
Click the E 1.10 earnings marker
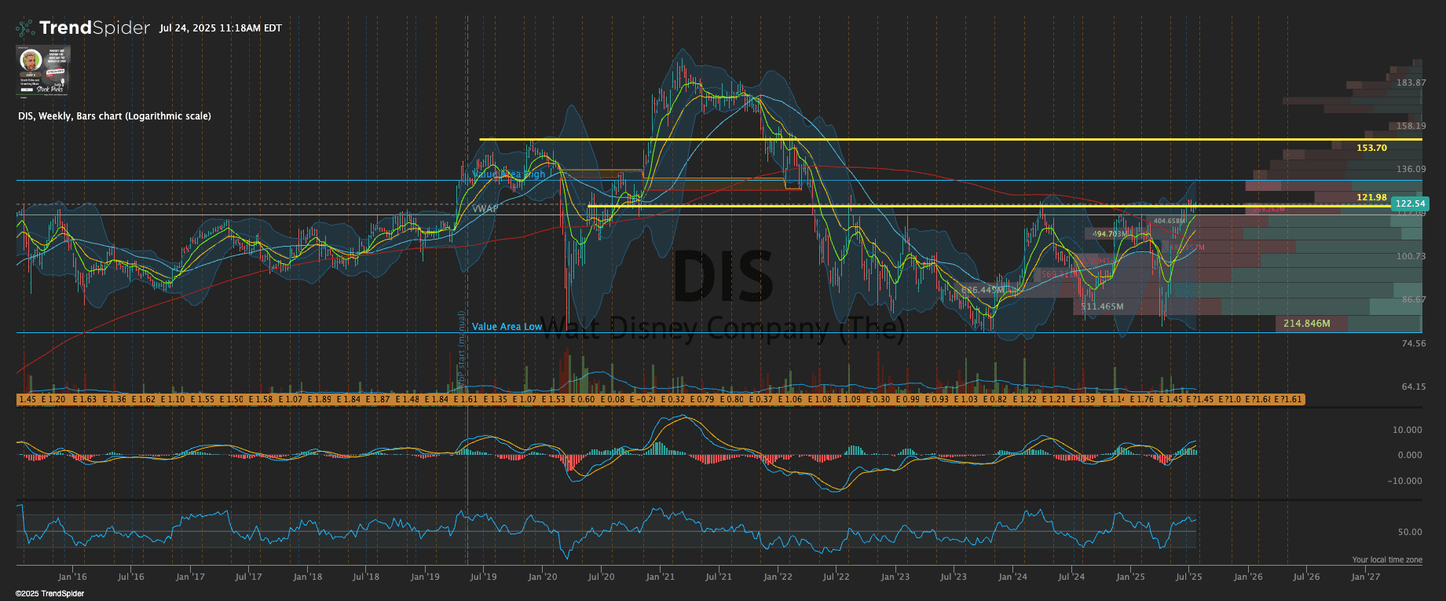coord(173,399)
